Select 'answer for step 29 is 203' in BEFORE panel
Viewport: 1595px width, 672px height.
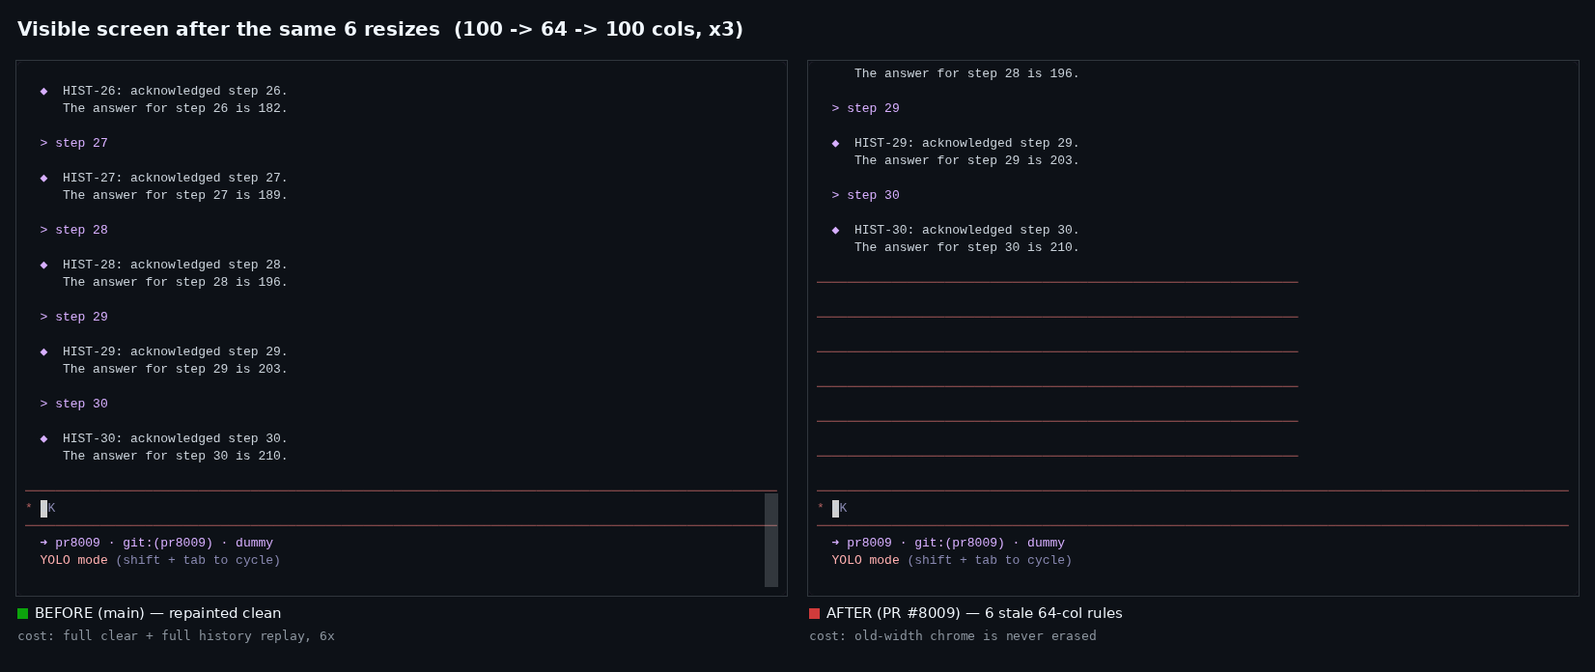[x=186, y=369]
